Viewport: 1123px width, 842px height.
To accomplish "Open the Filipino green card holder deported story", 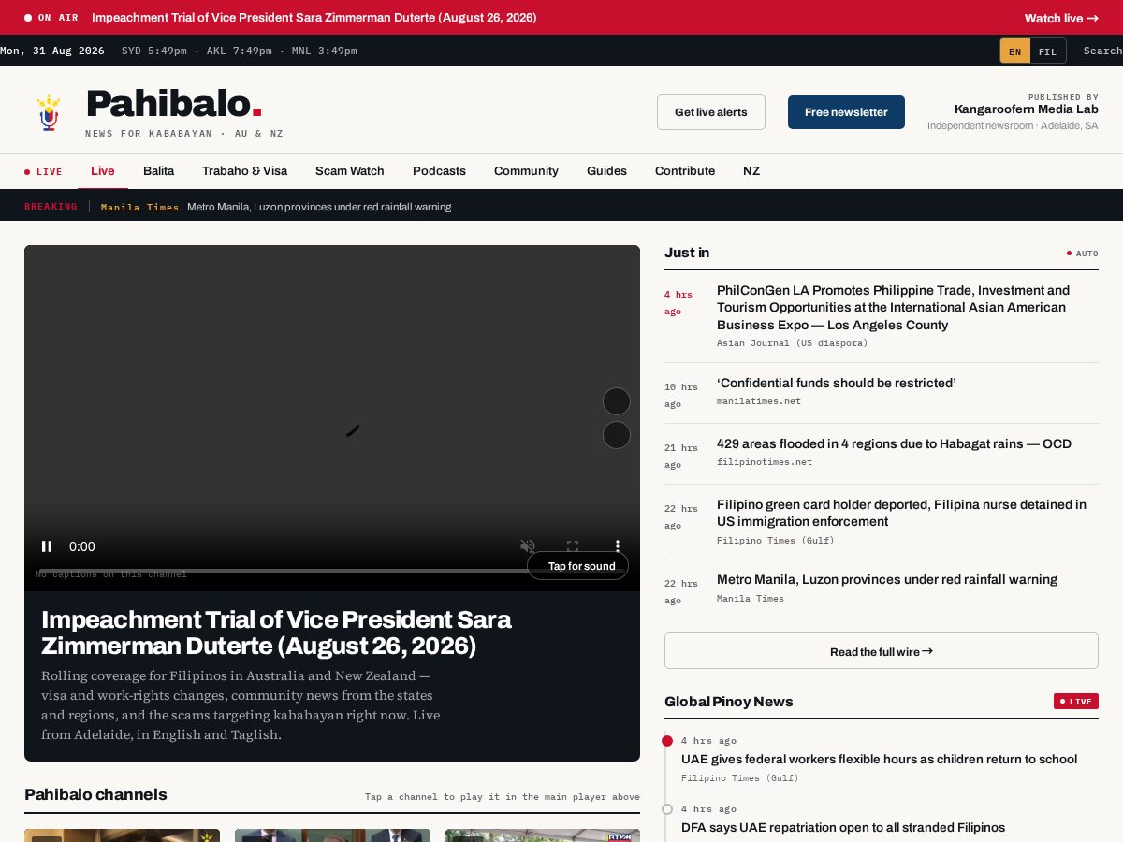I will point(901,513).
